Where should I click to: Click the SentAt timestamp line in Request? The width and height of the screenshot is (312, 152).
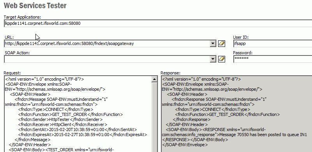point(78,130)
